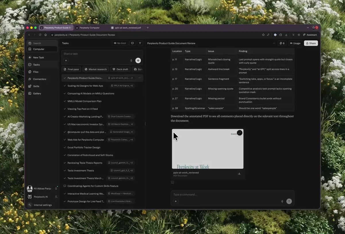The width and height of the screenshot is (345, 234).
Task: Click the Share button
Action: point(311,43)
